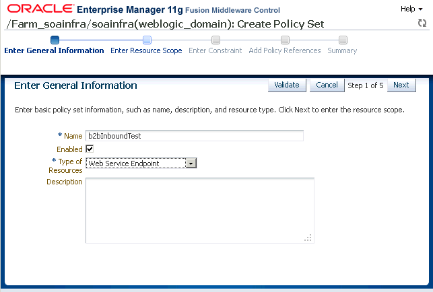
Task: Open the Type of Resources dropdown arrow
Action: pos(191,163)
